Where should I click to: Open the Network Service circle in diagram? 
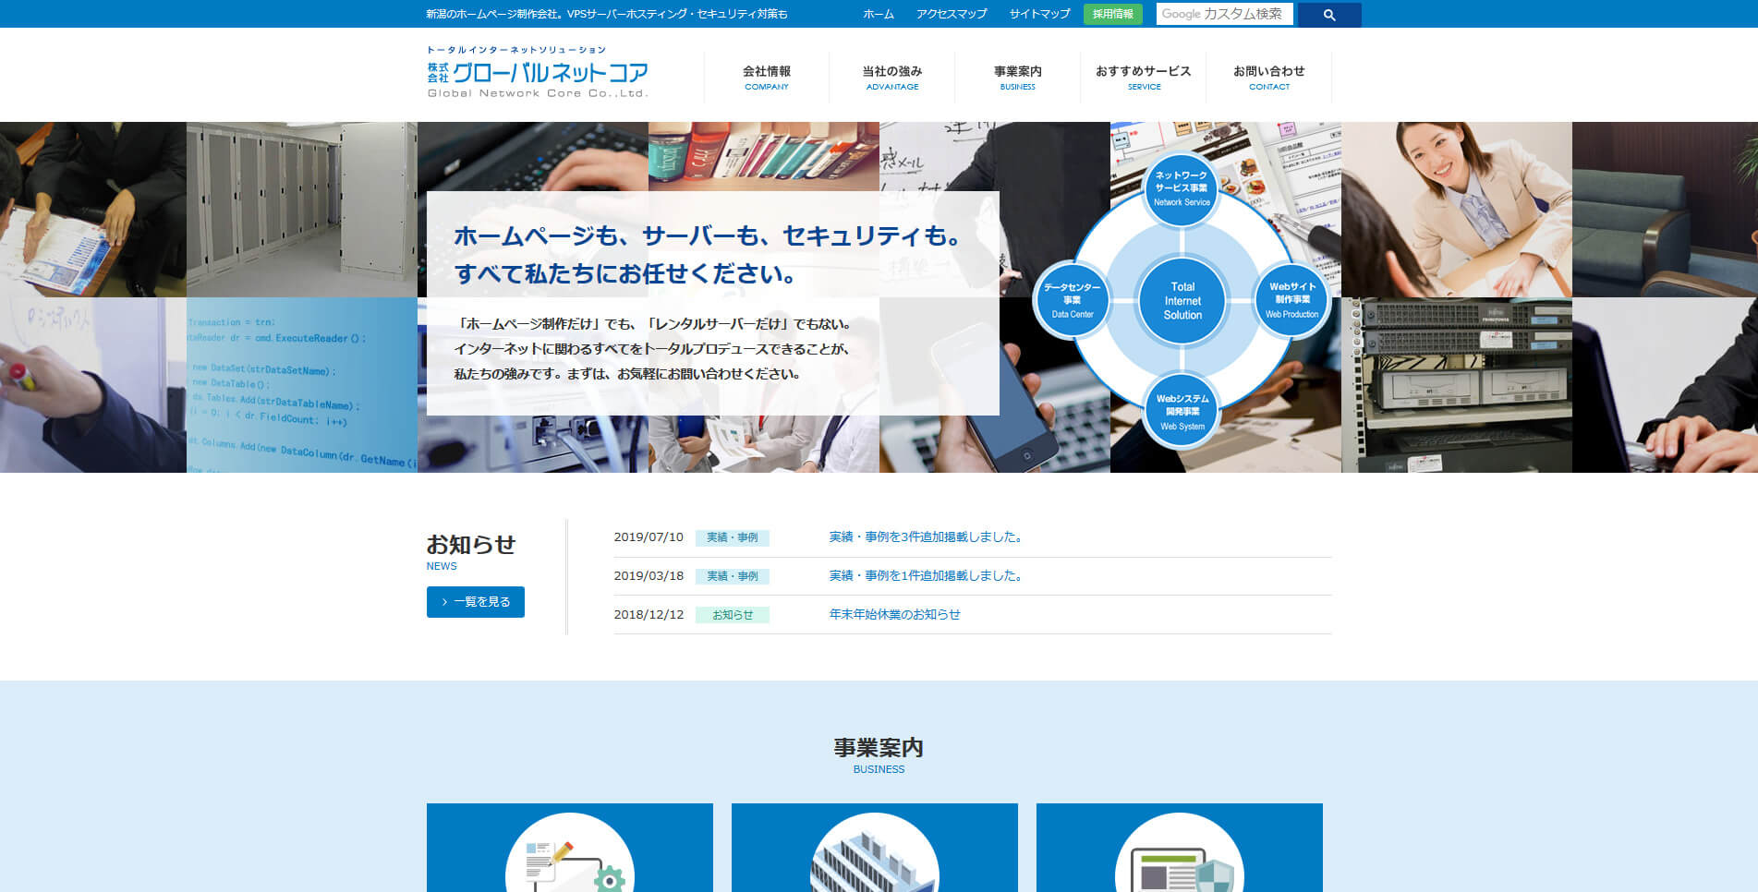click(1182, 188)
